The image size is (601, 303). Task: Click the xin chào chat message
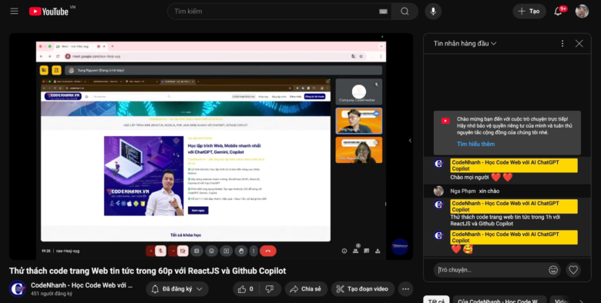489,191
